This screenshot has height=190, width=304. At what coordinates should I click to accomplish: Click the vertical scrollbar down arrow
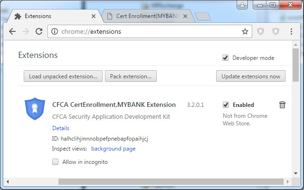[295, 173]
